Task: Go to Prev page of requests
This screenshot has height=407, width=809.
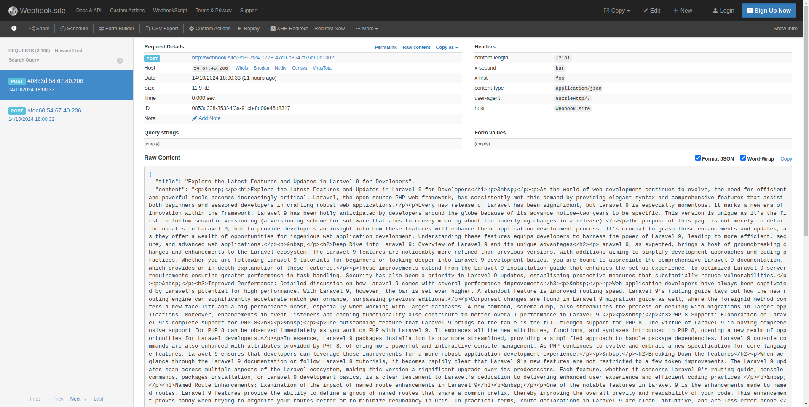Action: pyautogui.click(x=55, y=399)
